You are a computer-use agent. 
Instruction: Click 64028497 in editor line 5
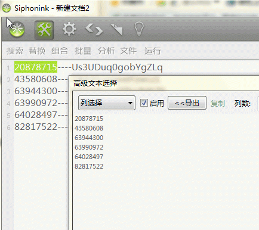(36, 115)
